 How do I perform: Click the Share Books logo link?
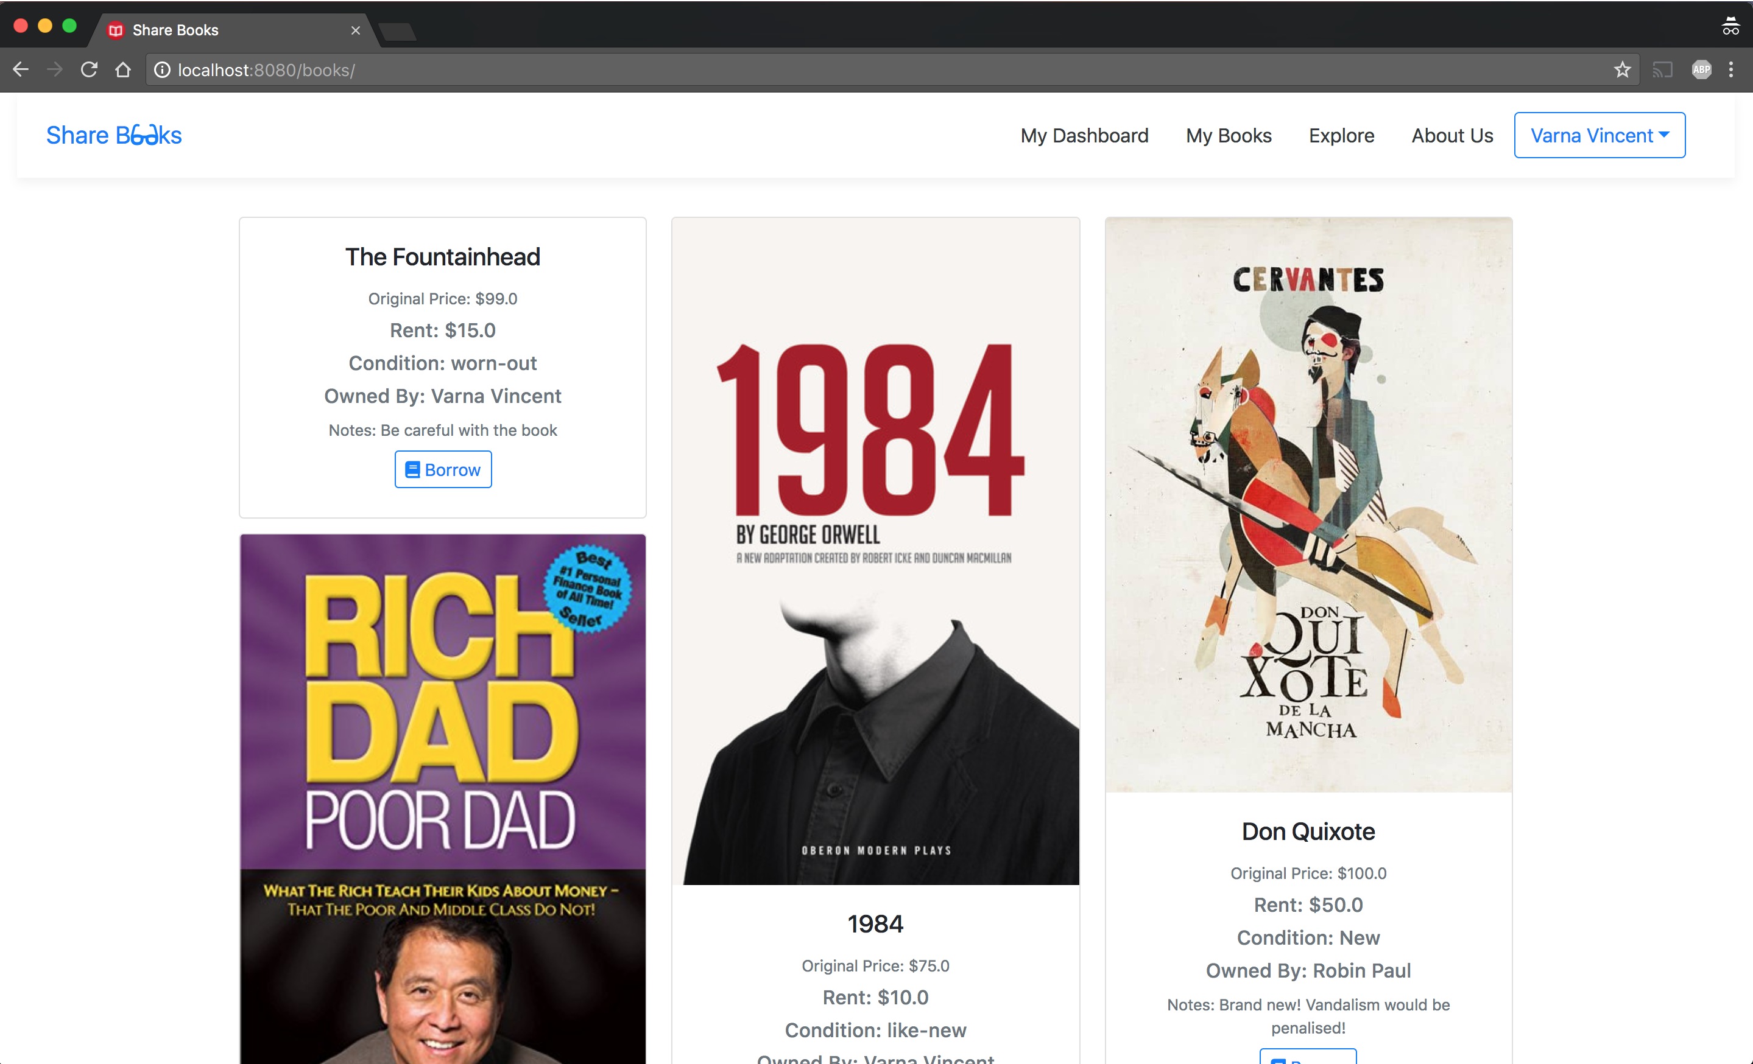tap(114, 135)
